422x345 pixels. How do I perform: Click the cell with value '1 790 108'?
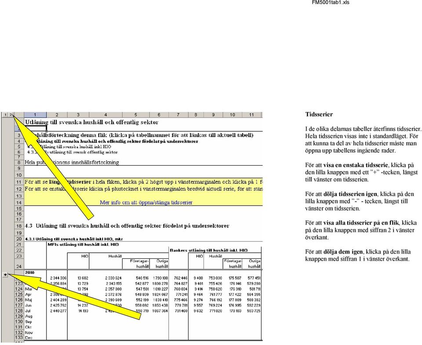point(160,278)
